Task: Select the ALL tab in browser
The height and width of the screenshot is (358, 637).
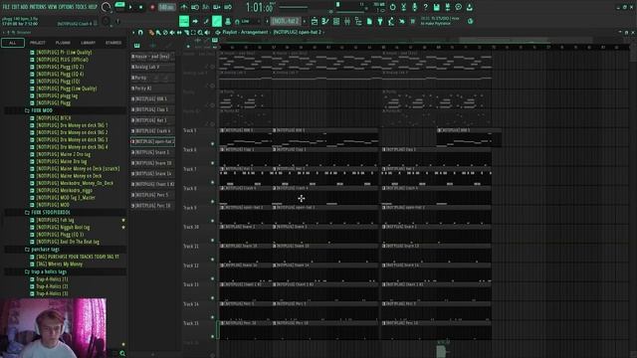Action: (13, 43)
